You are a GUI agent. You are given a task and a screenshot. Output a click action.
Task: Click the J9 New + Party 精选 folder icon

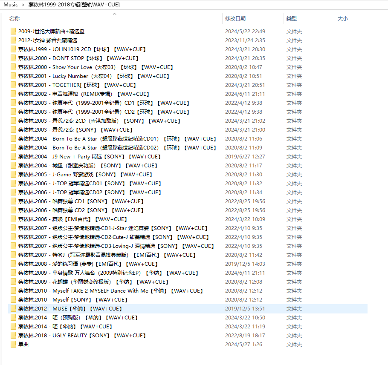pos(13,157)
